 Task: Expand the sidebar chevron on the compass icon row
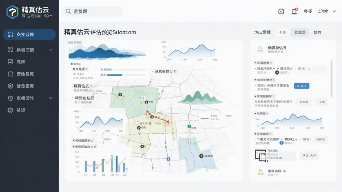51,98
